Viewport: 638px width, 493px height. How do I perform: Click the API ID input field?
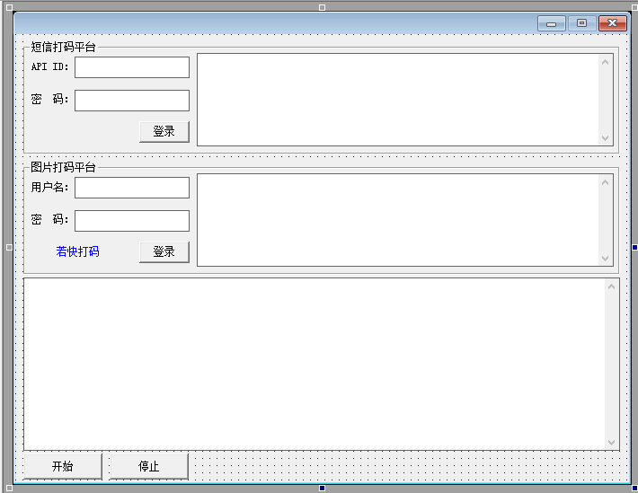(132, 67)
